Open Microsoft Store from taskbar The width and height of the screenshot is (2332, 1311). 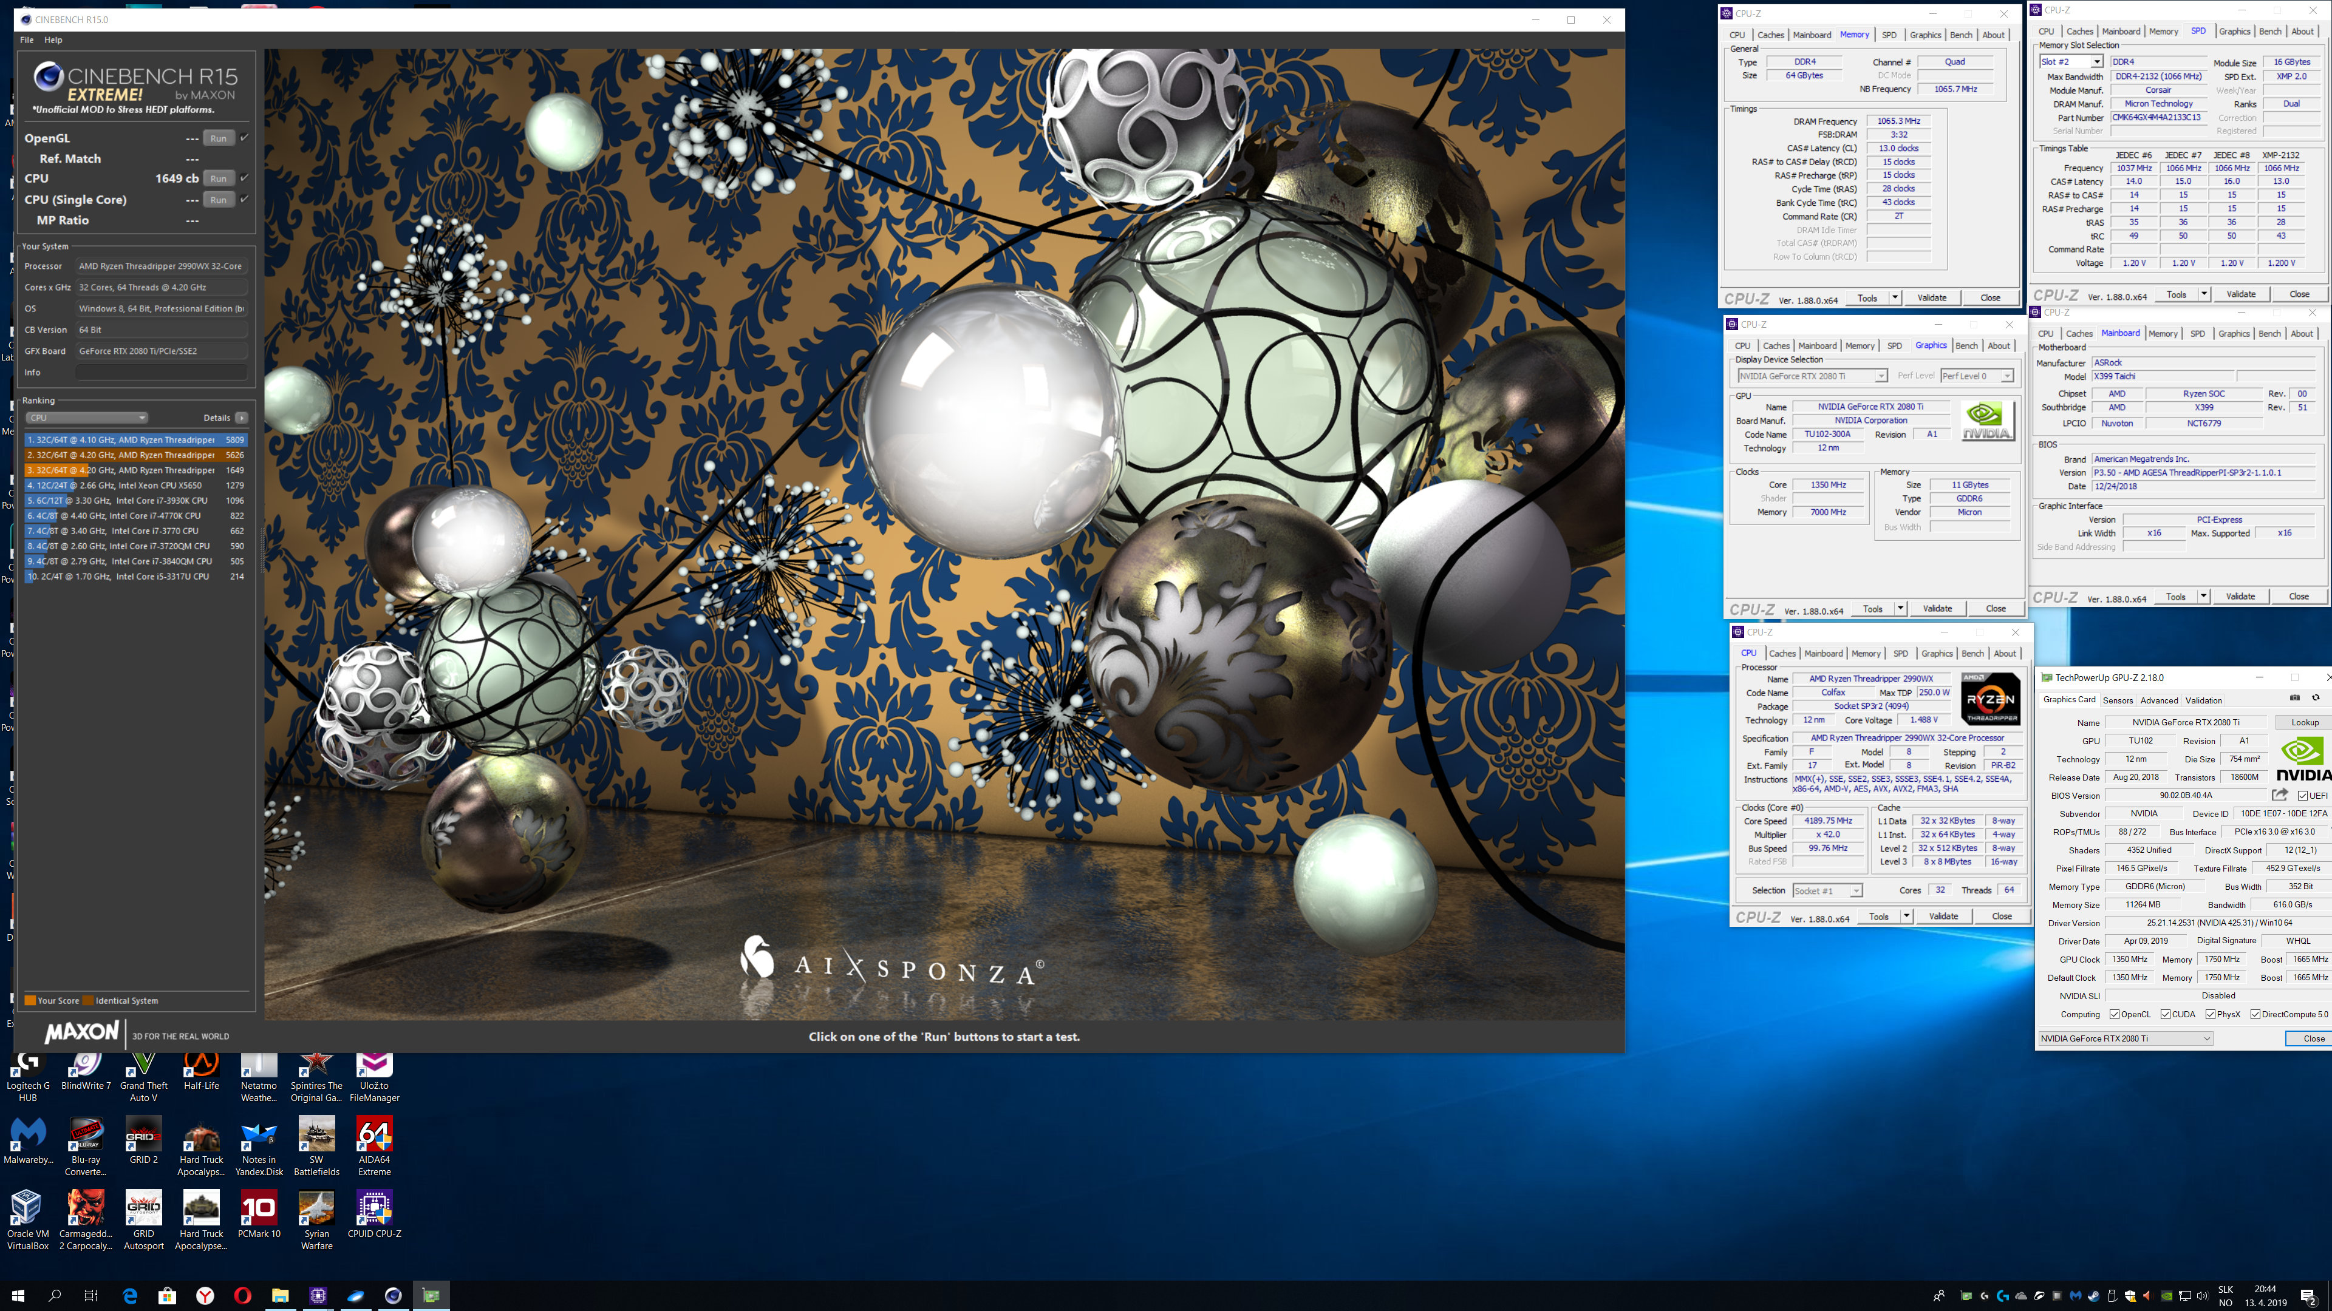point(168,1296)
